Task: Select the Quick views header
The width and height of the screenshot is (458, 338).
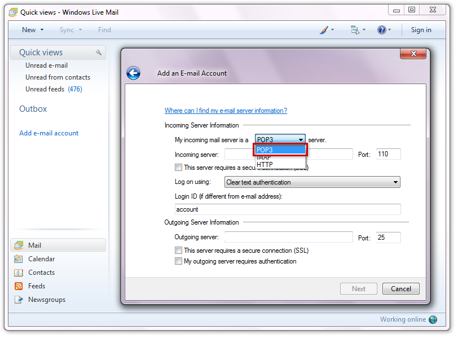Action: pos(58,52)
